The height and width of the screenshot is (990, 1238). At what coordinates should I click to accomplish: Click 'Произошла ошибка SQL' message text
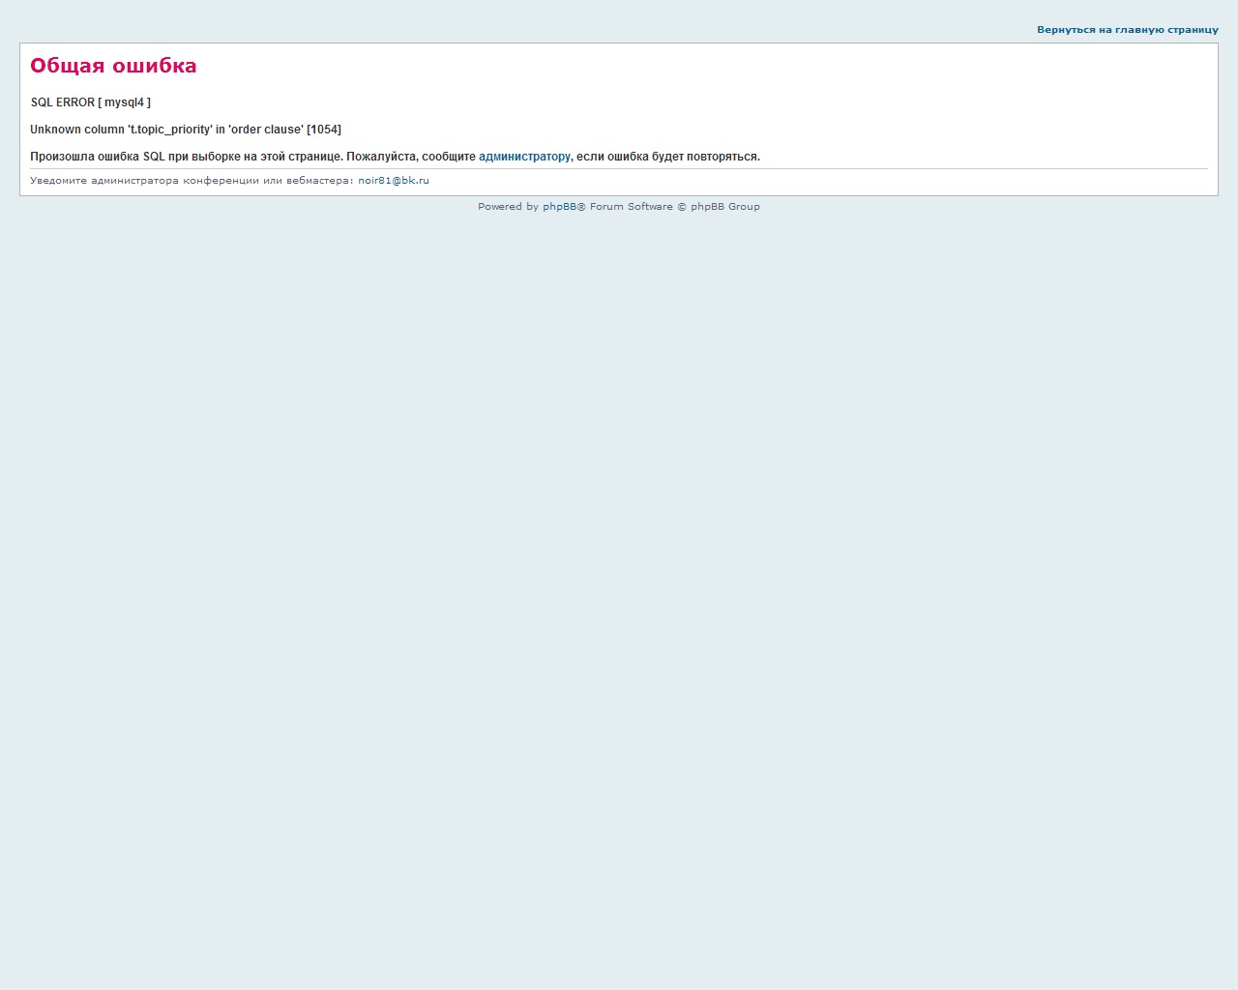pos(97,157)
